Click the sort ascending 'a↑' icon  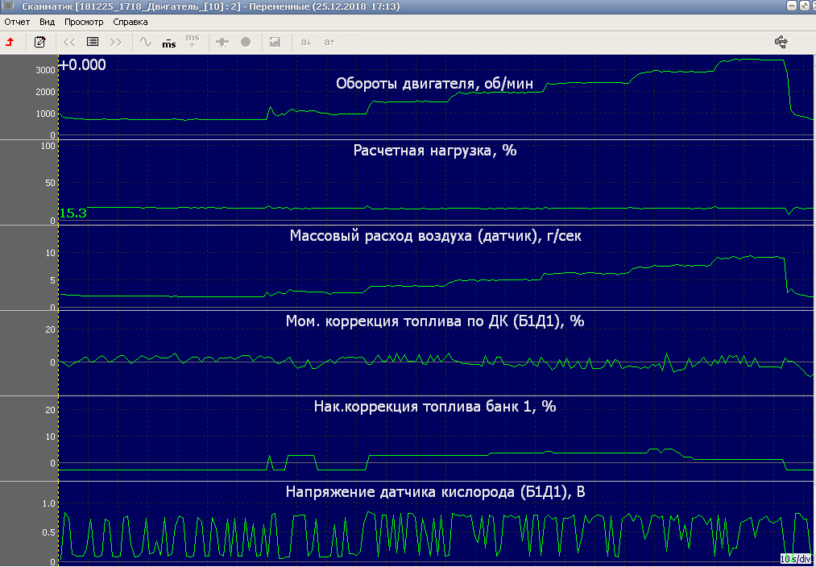pyautogui.click(x=329, y=42)
